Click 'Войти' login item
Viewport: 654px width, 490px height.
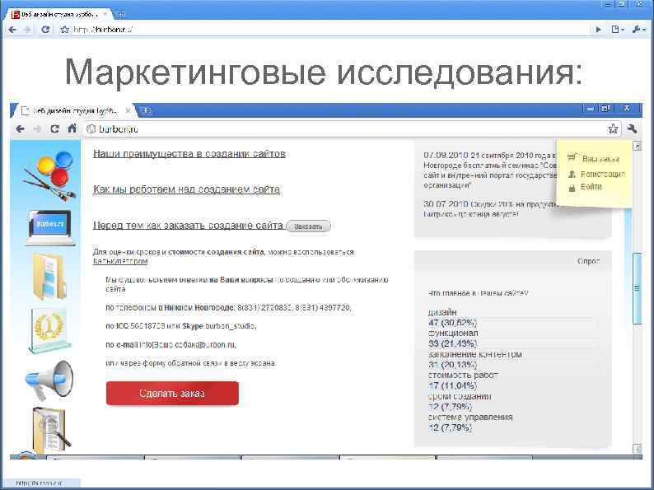coord(591,187)
